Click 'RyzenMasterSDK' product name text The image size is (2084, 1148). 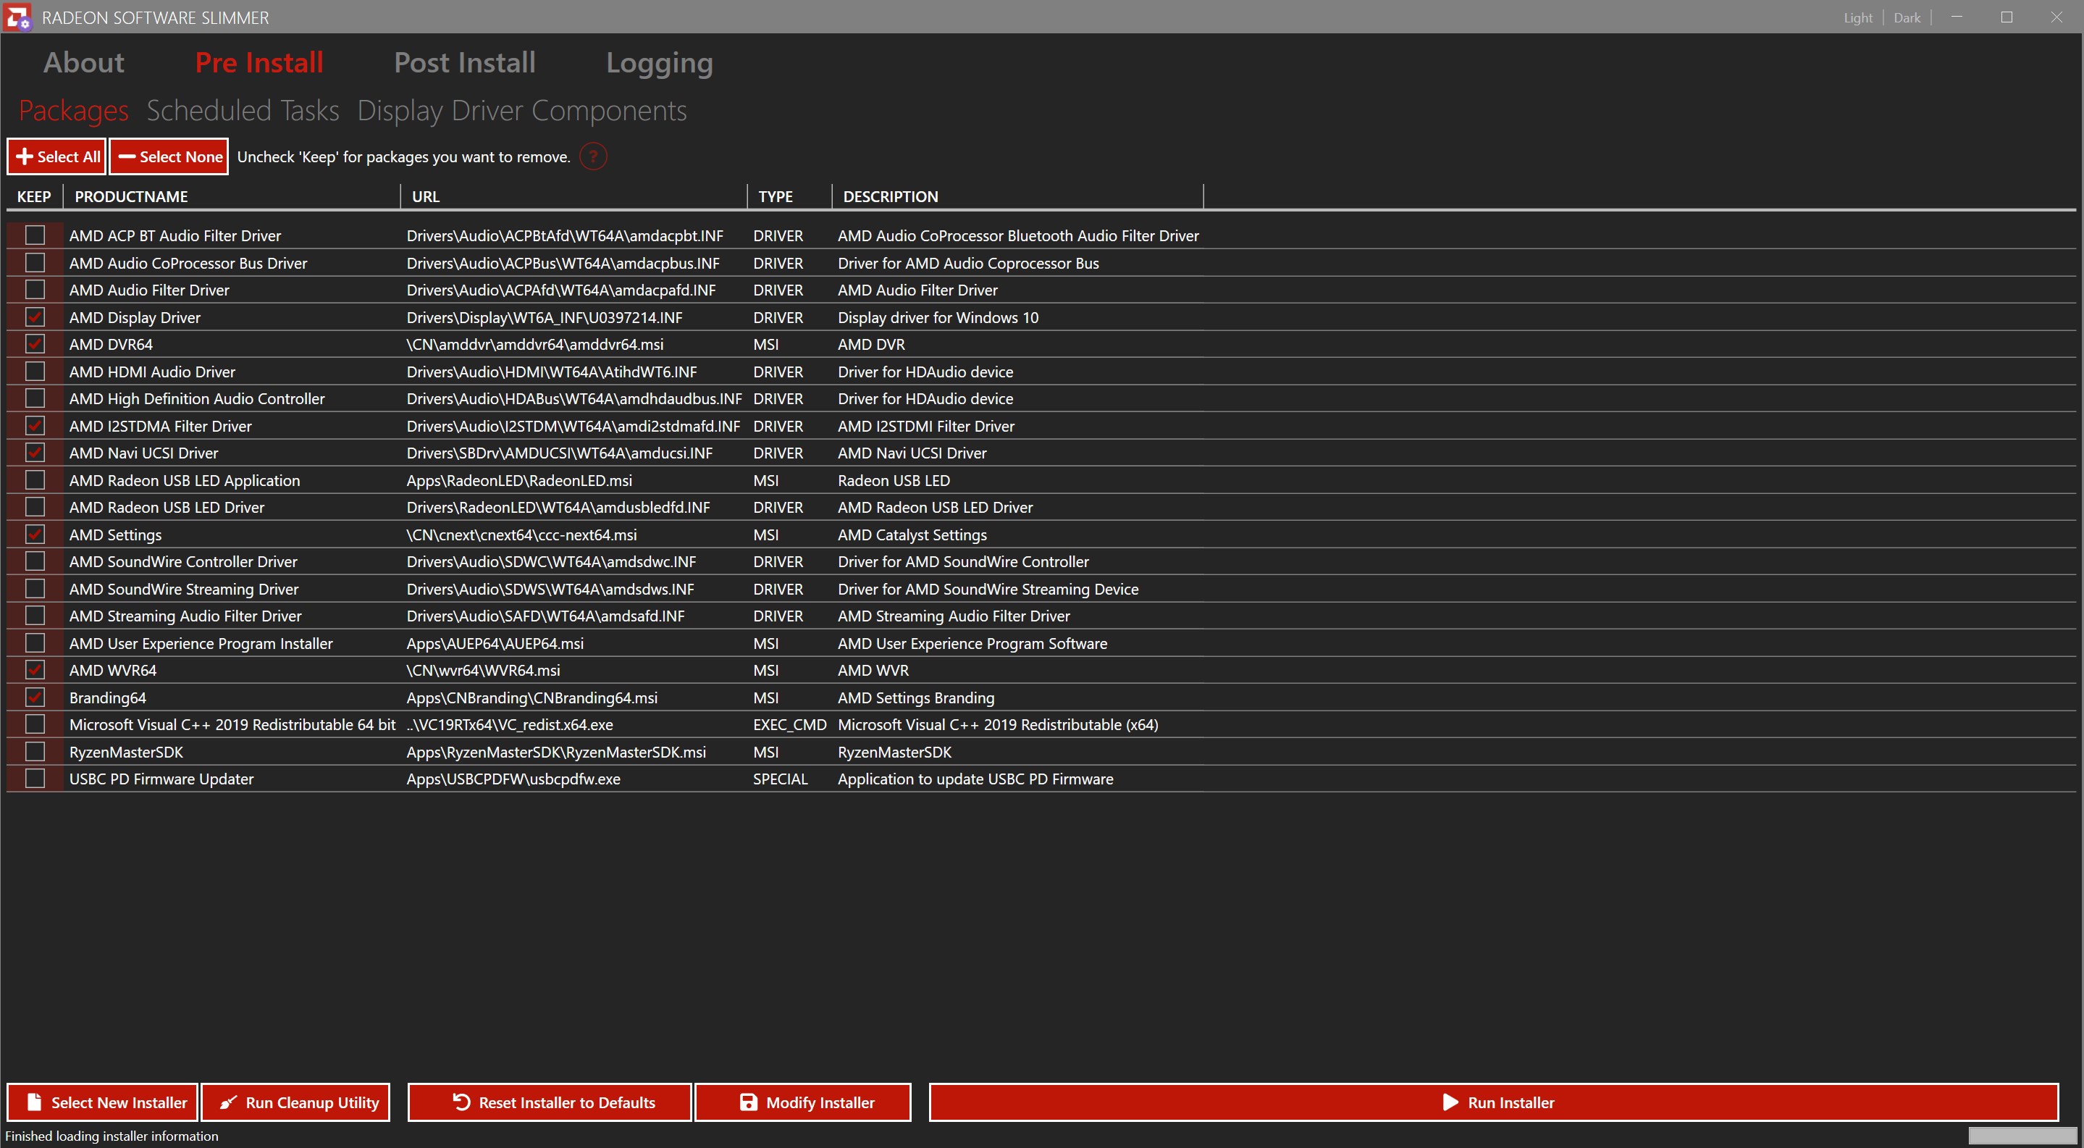click(126, 753)
